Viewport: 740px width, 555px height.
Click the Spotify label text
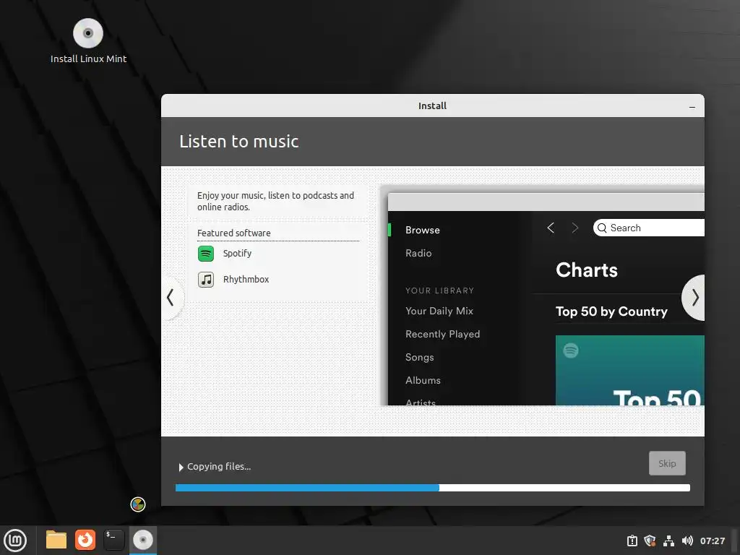point(237,254)
